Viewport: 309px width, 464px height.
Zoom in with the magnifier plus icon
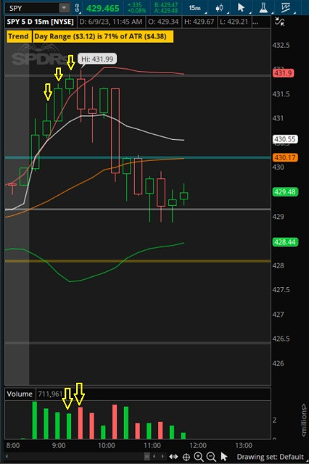199,457
